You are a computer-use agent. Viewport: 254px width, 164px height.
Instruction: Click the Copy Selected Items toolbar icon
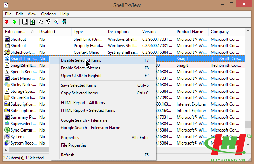40,22
